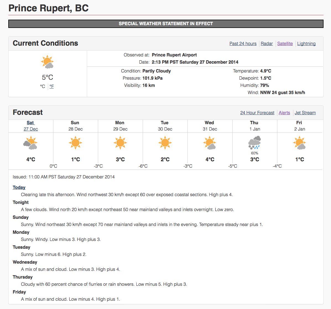Click Friday's sun and cloud icon
331x309 pixels.
299,143
